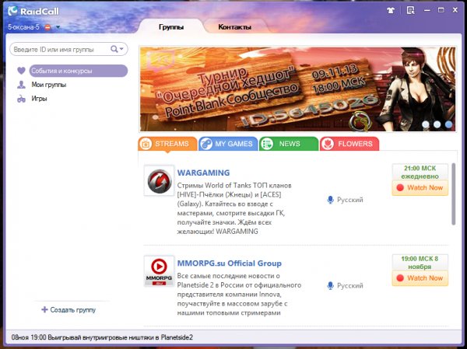Open the Point Blank tournament banner
This screenshot has height=349, width=467.
[297, 89]
